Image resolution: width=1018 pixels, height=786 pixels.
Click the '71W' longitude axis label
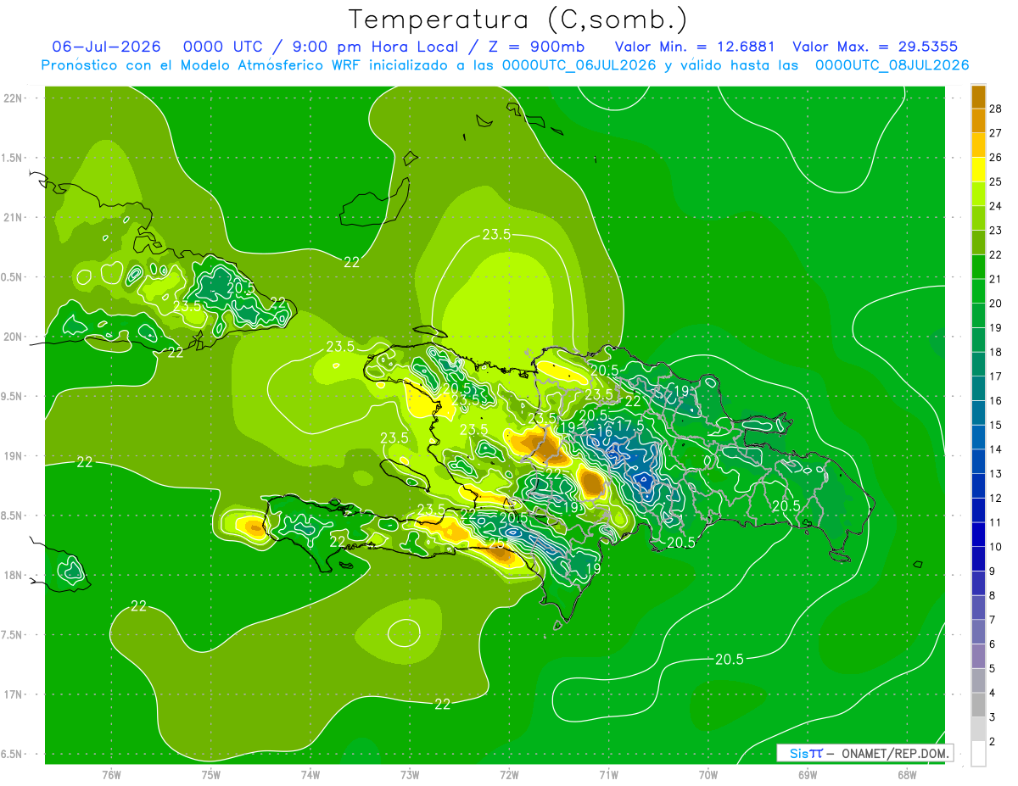(608, 775)
